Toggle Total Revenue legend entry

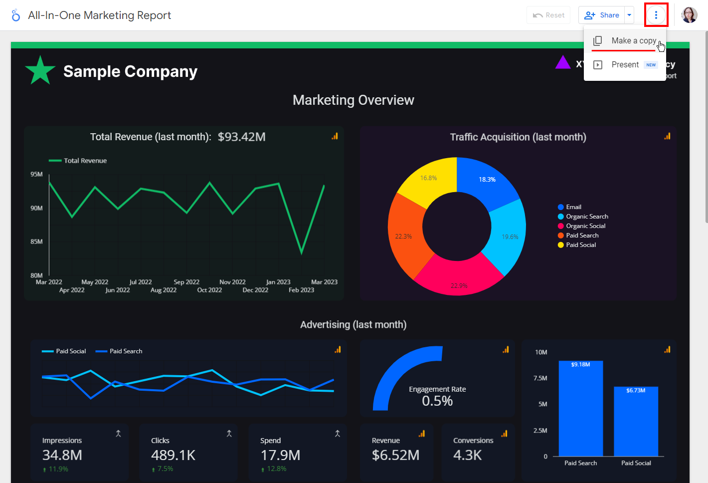coord(78,161)
